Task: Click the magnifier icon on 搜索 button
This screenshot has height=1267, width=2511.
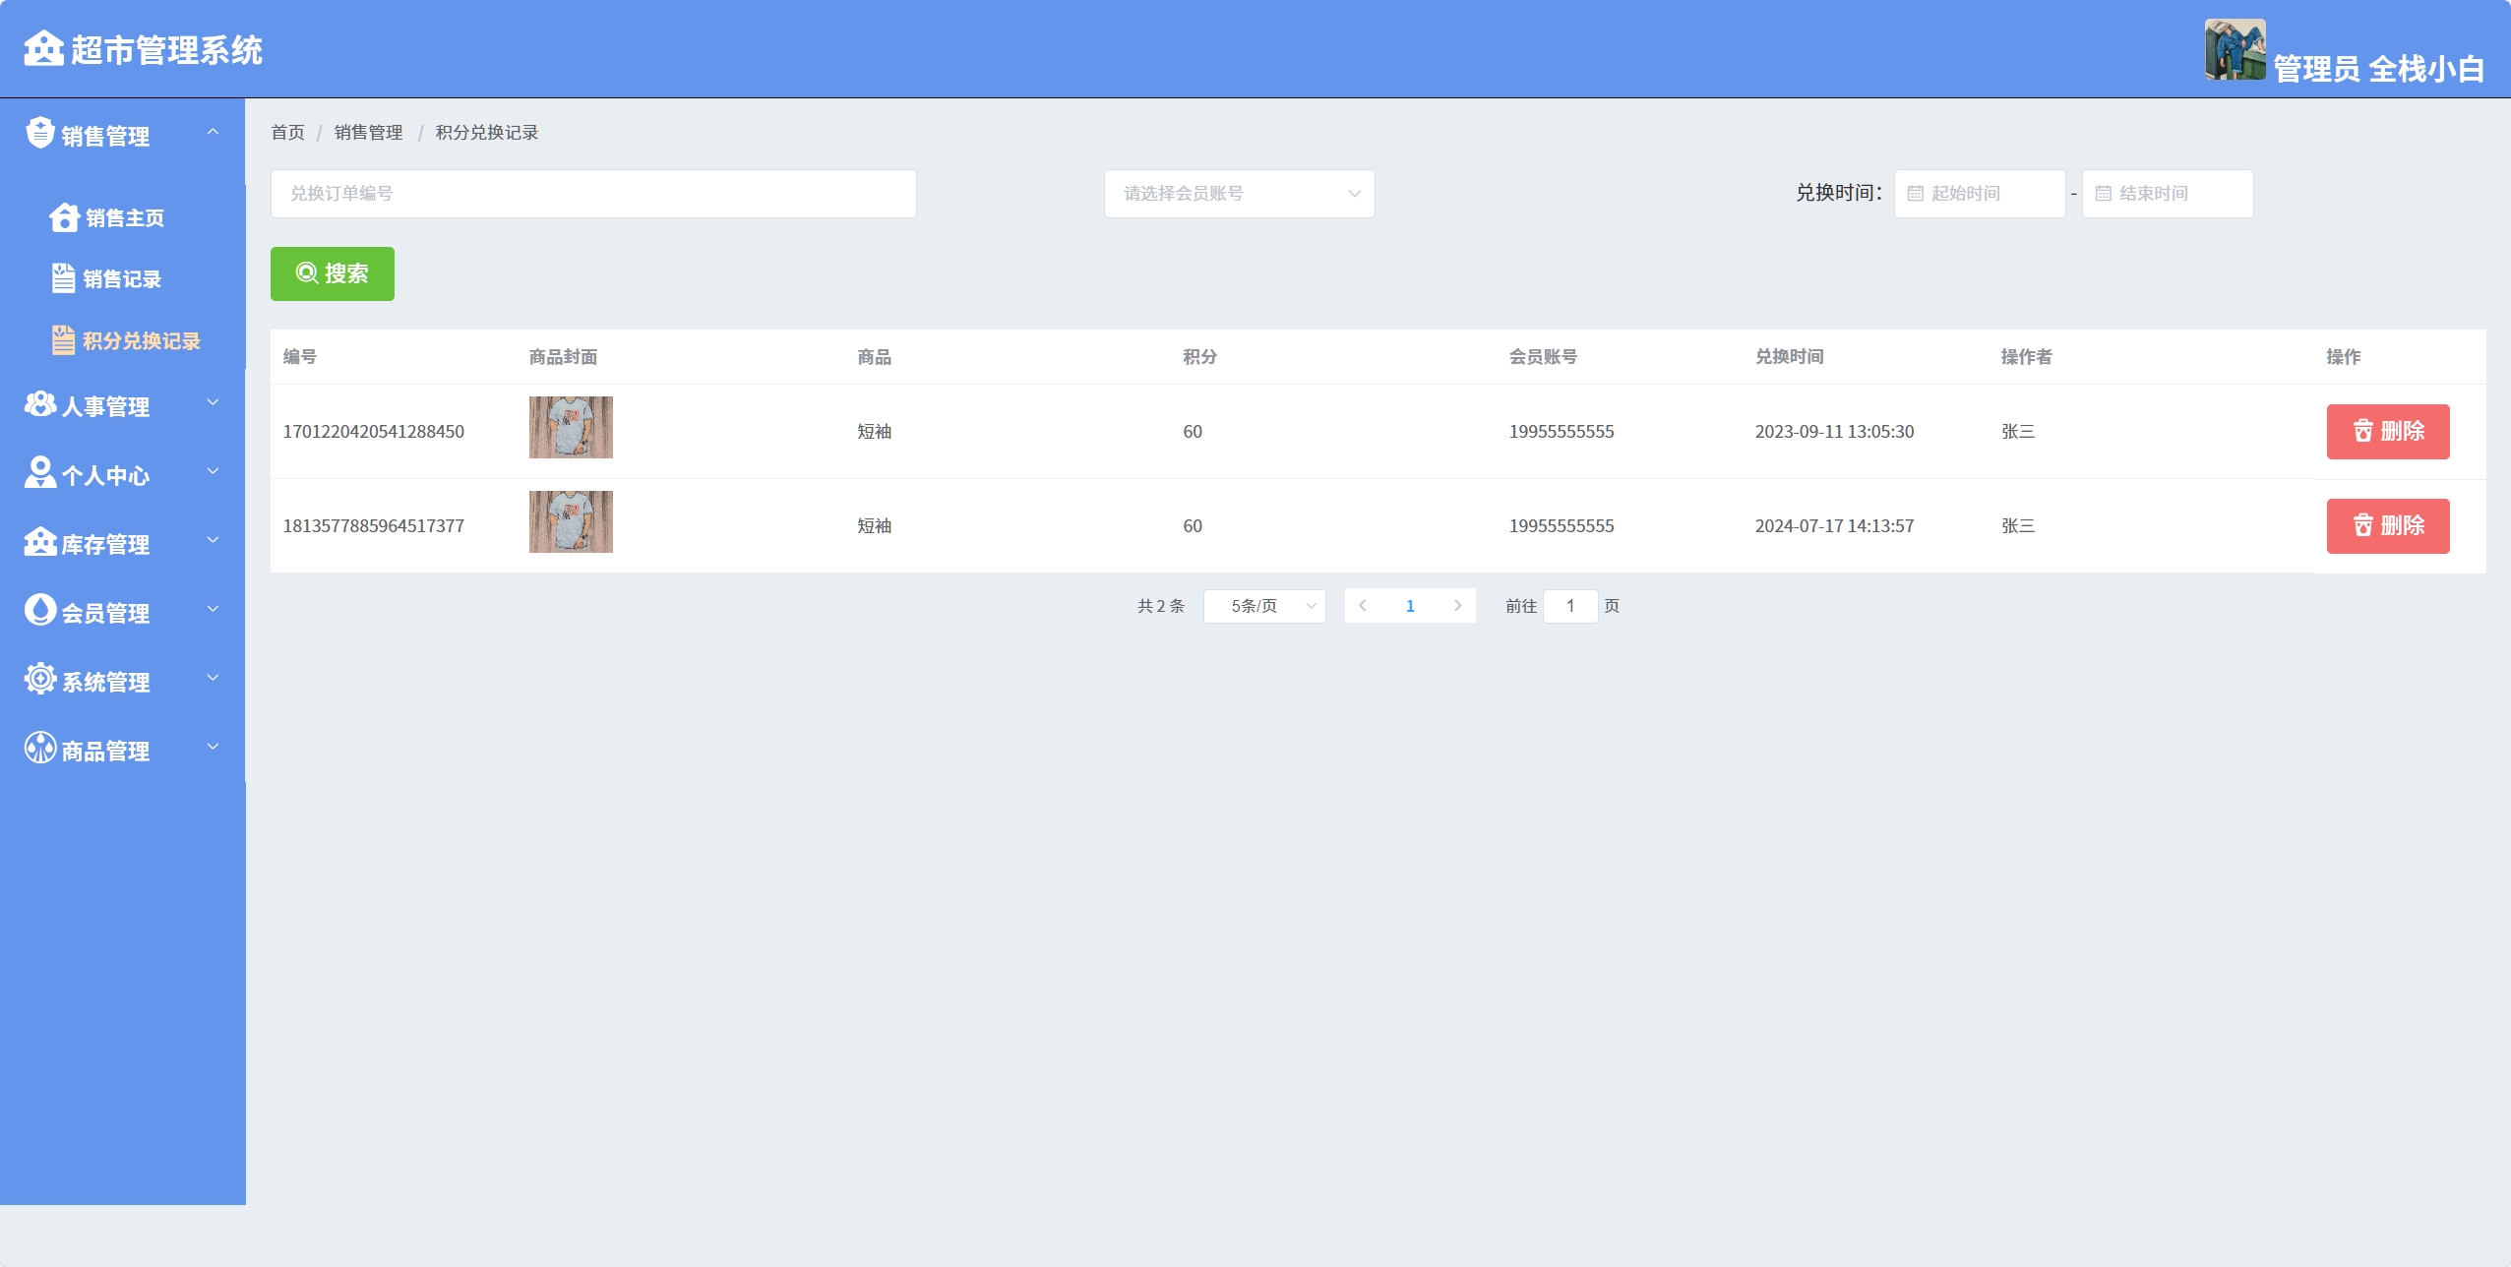Action: click(307, 272)
